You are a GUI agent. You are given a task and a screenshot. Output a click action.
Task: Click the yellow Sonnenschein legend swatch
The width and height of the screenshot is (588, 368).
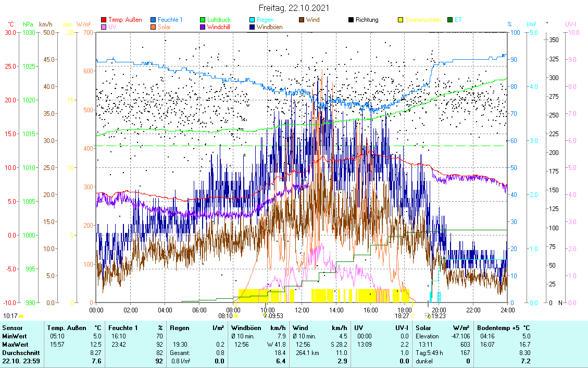[x=401, y=20]
